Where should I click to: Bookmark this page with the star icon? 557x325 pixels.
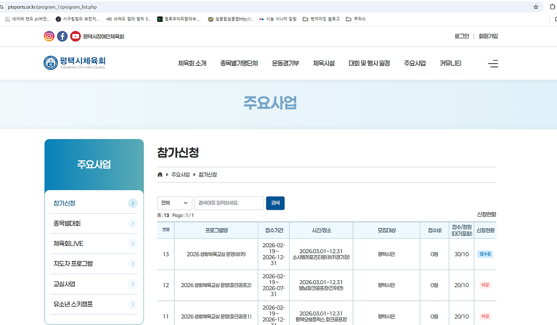point(536,7)
